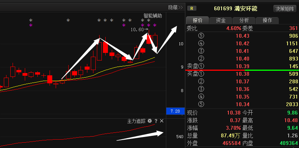
Task: Collapse side panel via 隐藏>> button
Action: pyautogui.click(x=175, y=8)
